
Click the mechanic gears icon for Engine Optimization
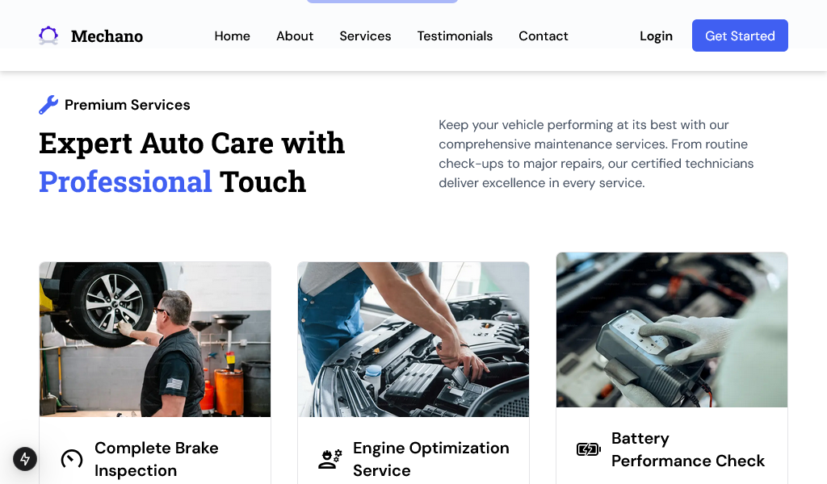pos(330,459)
